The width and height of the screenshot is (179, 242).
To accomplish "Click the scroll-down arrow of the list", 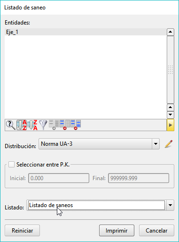I will pos(171,115).
